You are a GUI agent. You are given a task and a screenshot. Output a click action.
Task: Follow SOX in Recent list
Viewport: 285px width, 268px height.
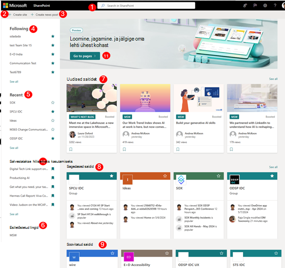(x=53, y=103)
